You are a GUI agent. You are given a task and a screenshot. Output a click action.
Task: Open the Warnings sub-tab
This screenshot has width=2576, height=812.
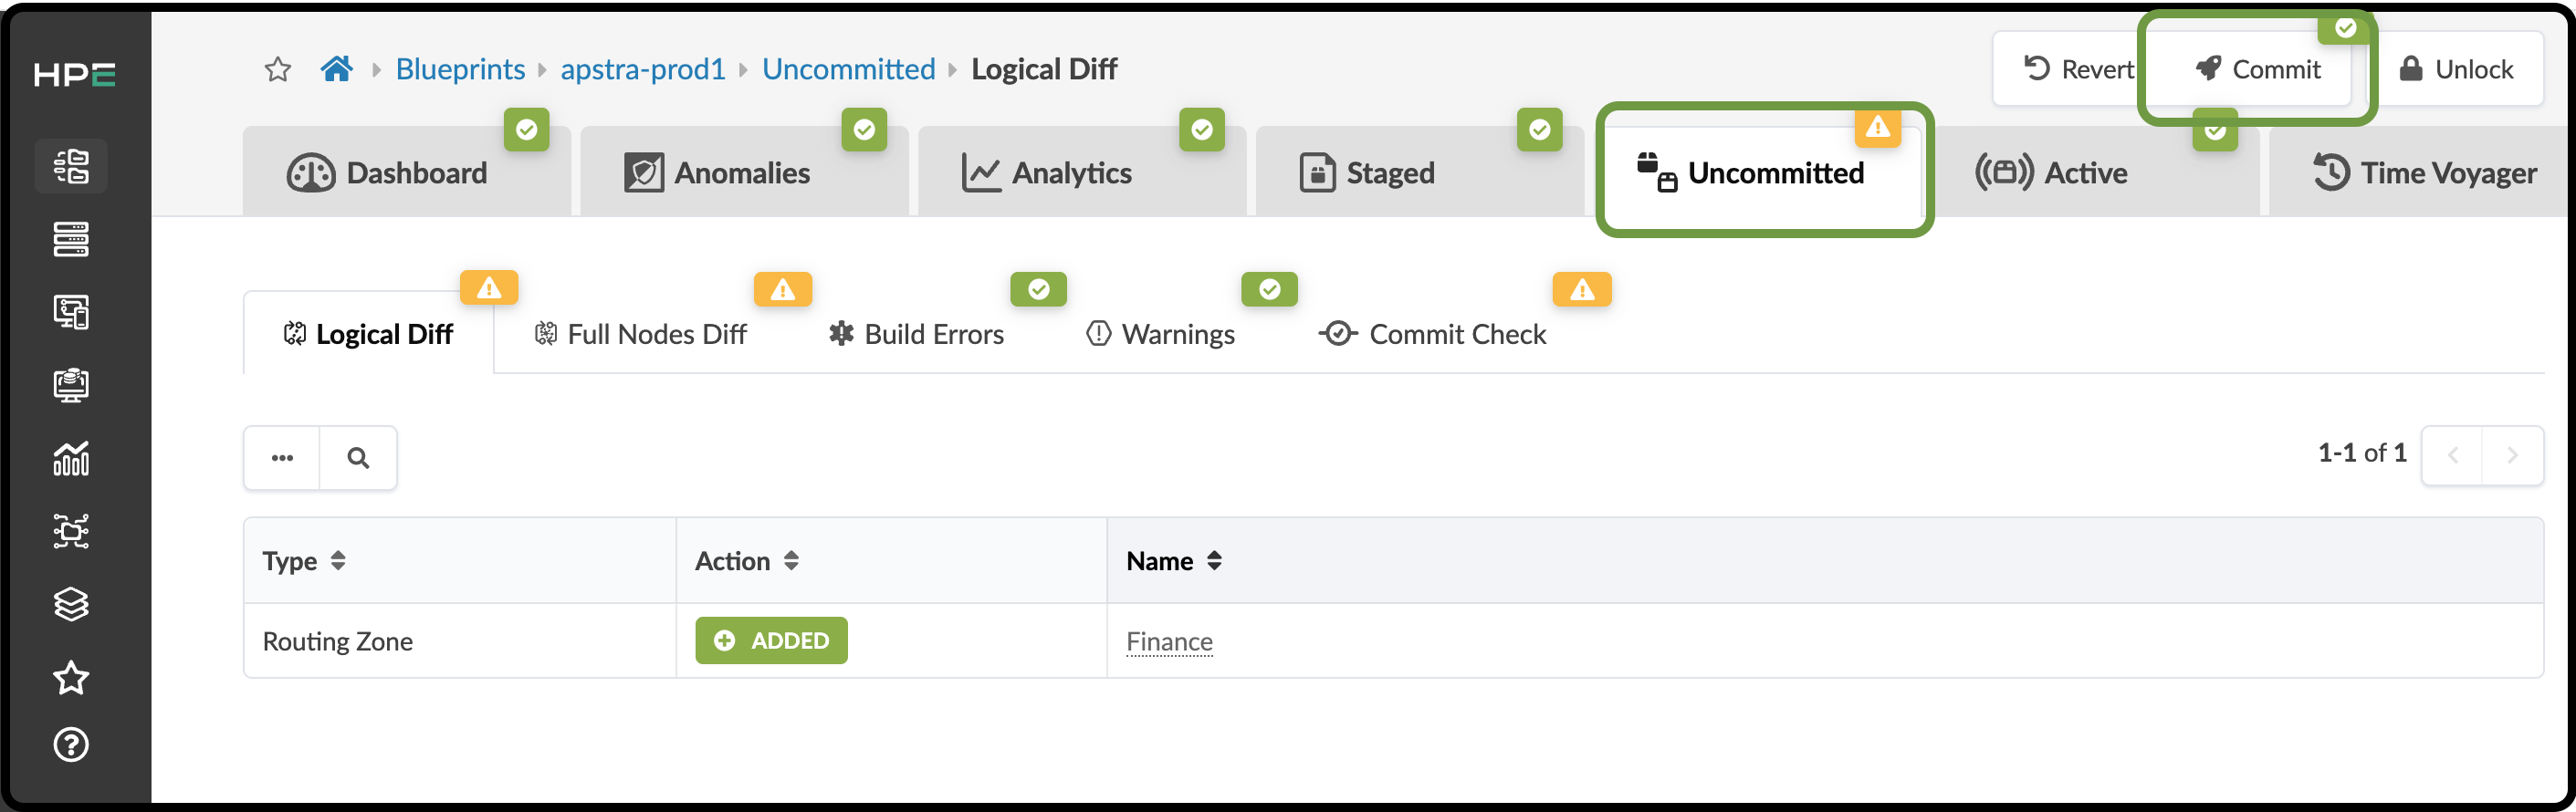(1160, 334)
